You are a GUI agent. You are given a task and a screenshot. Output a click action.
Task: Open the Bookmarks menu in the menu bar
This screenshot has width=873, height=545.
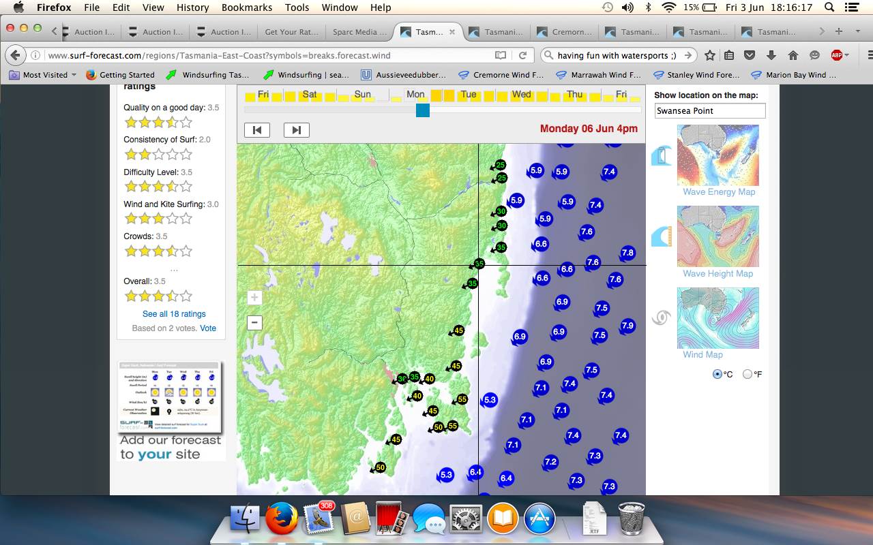pyautogui.click(x=246, y=7)
